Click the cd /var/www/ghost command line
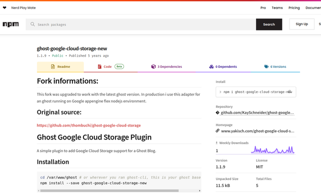 click(120, 177)
